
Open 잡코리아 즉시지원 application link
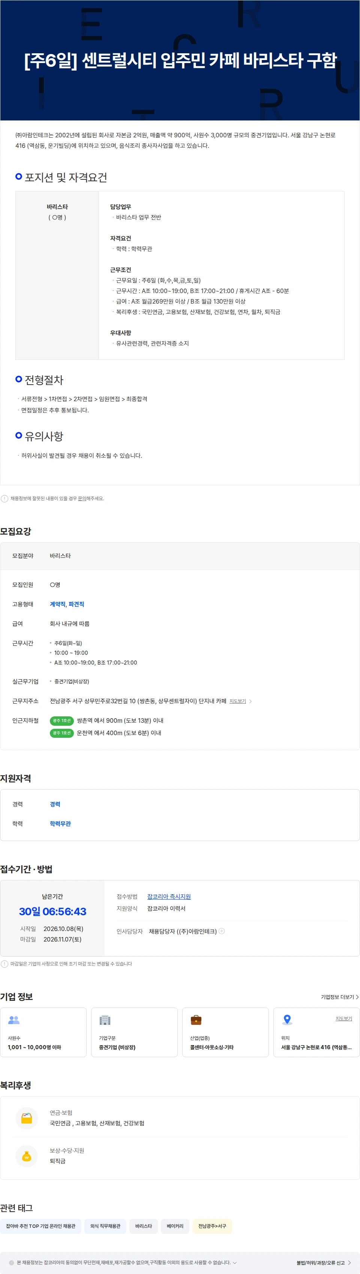(169, 896)
